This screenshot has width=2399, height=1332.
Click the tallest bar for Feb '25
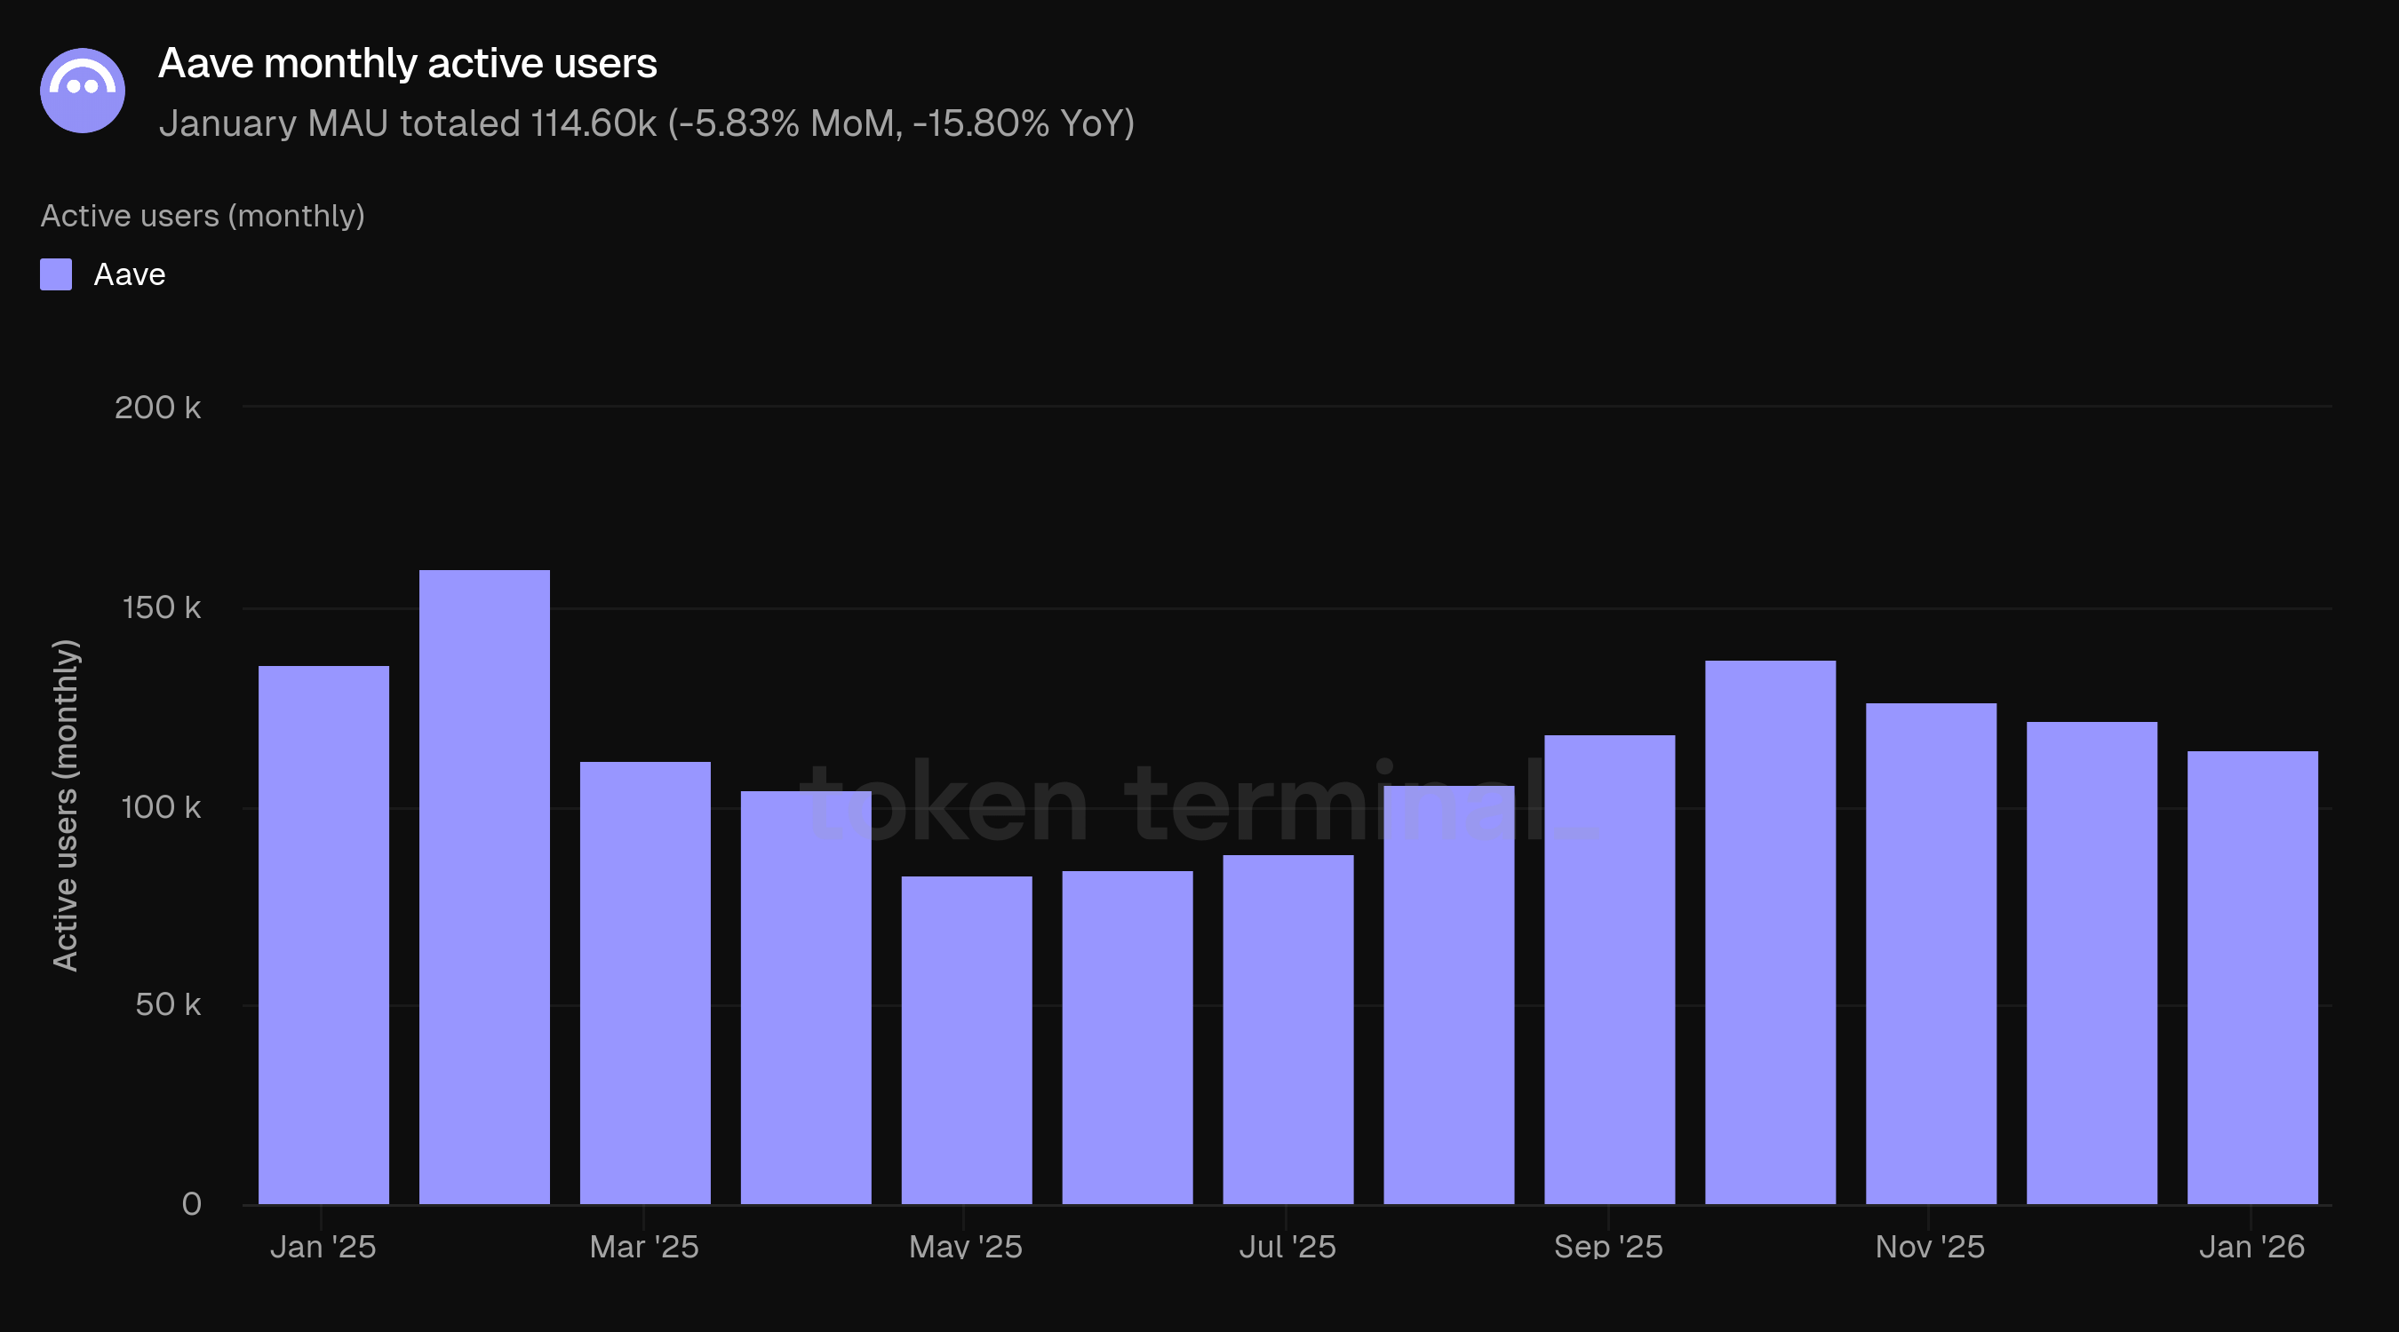pos(484,886)
